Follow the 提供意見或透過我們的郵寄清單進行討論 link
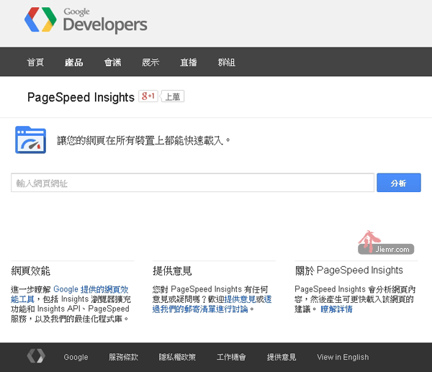 click(212, 304)
